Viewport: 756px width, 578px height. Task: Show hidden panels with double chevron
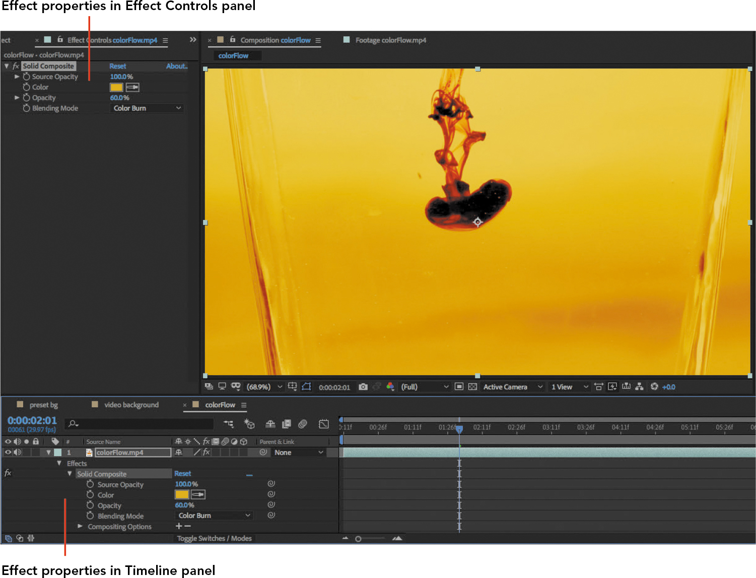193,39
